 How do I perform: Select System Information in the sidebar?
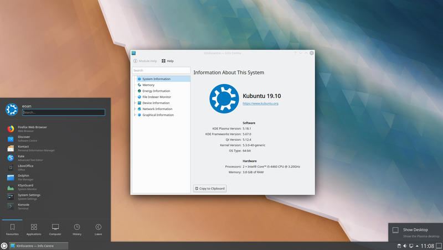[163, 79]
